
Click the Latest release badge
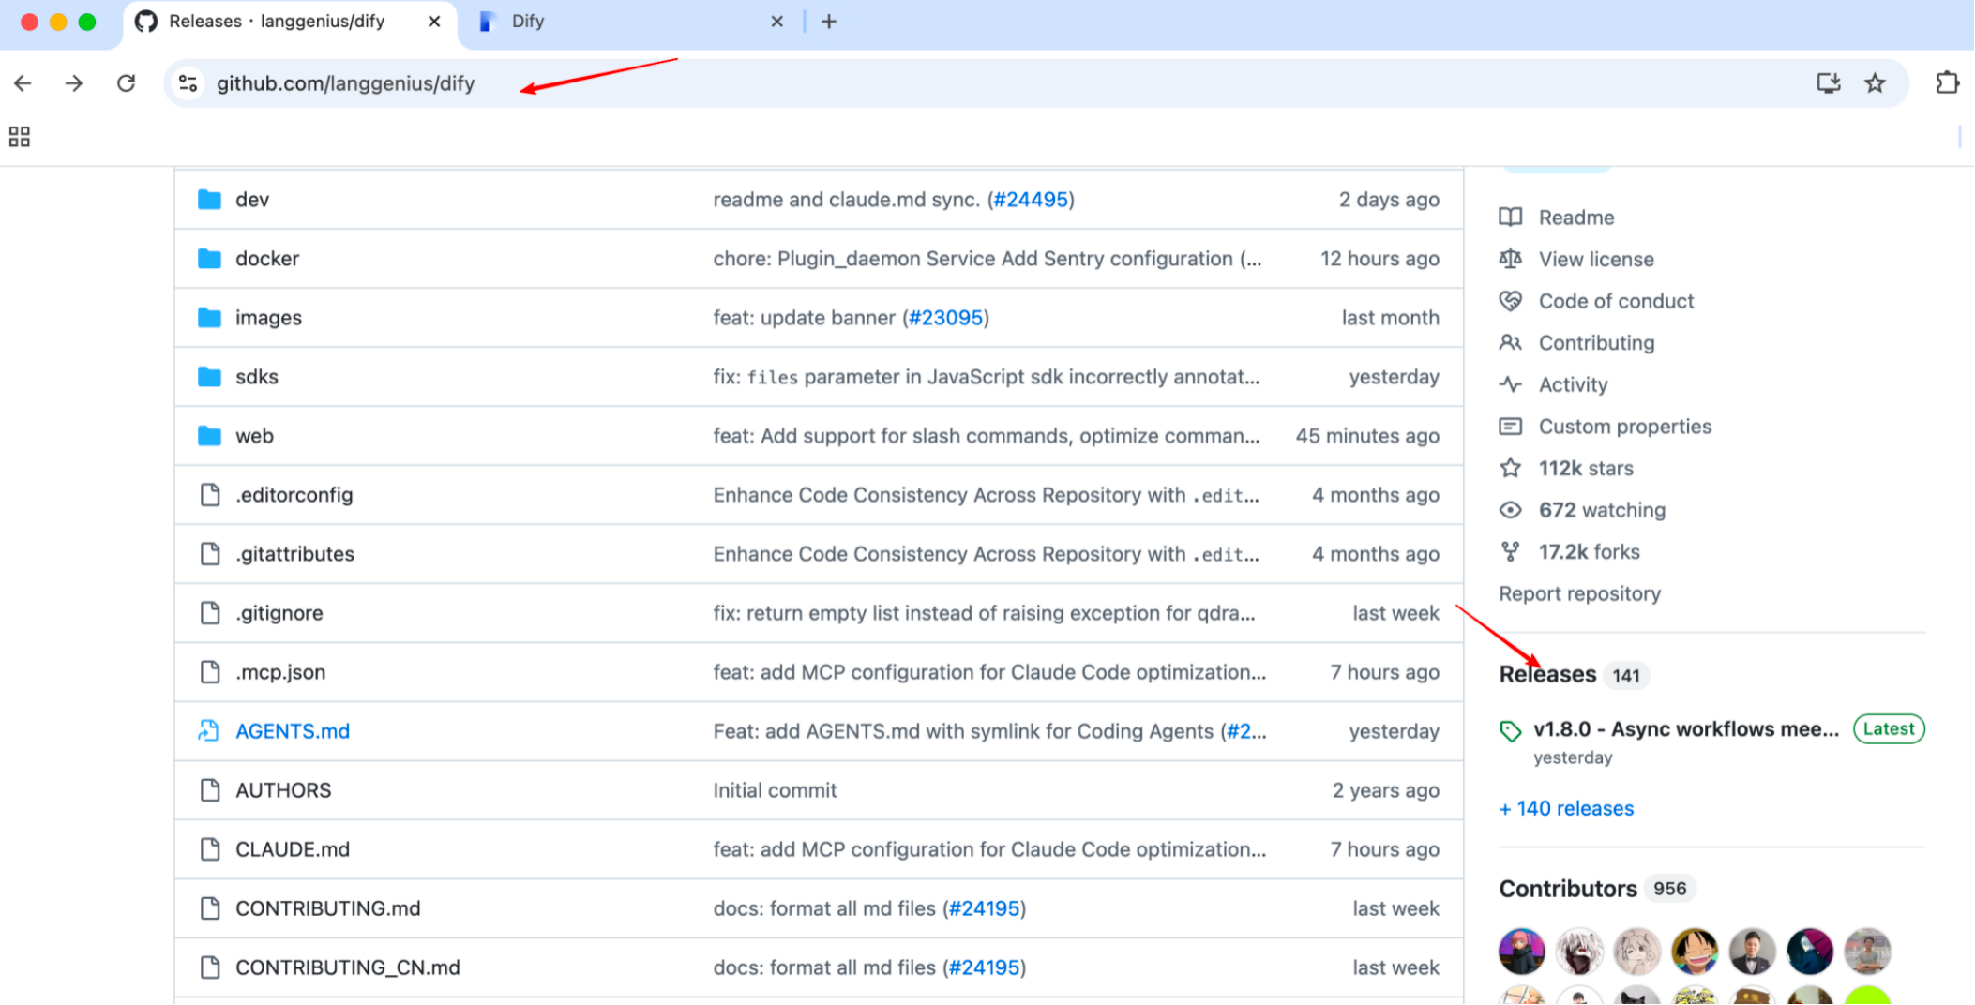(1888, 729)
